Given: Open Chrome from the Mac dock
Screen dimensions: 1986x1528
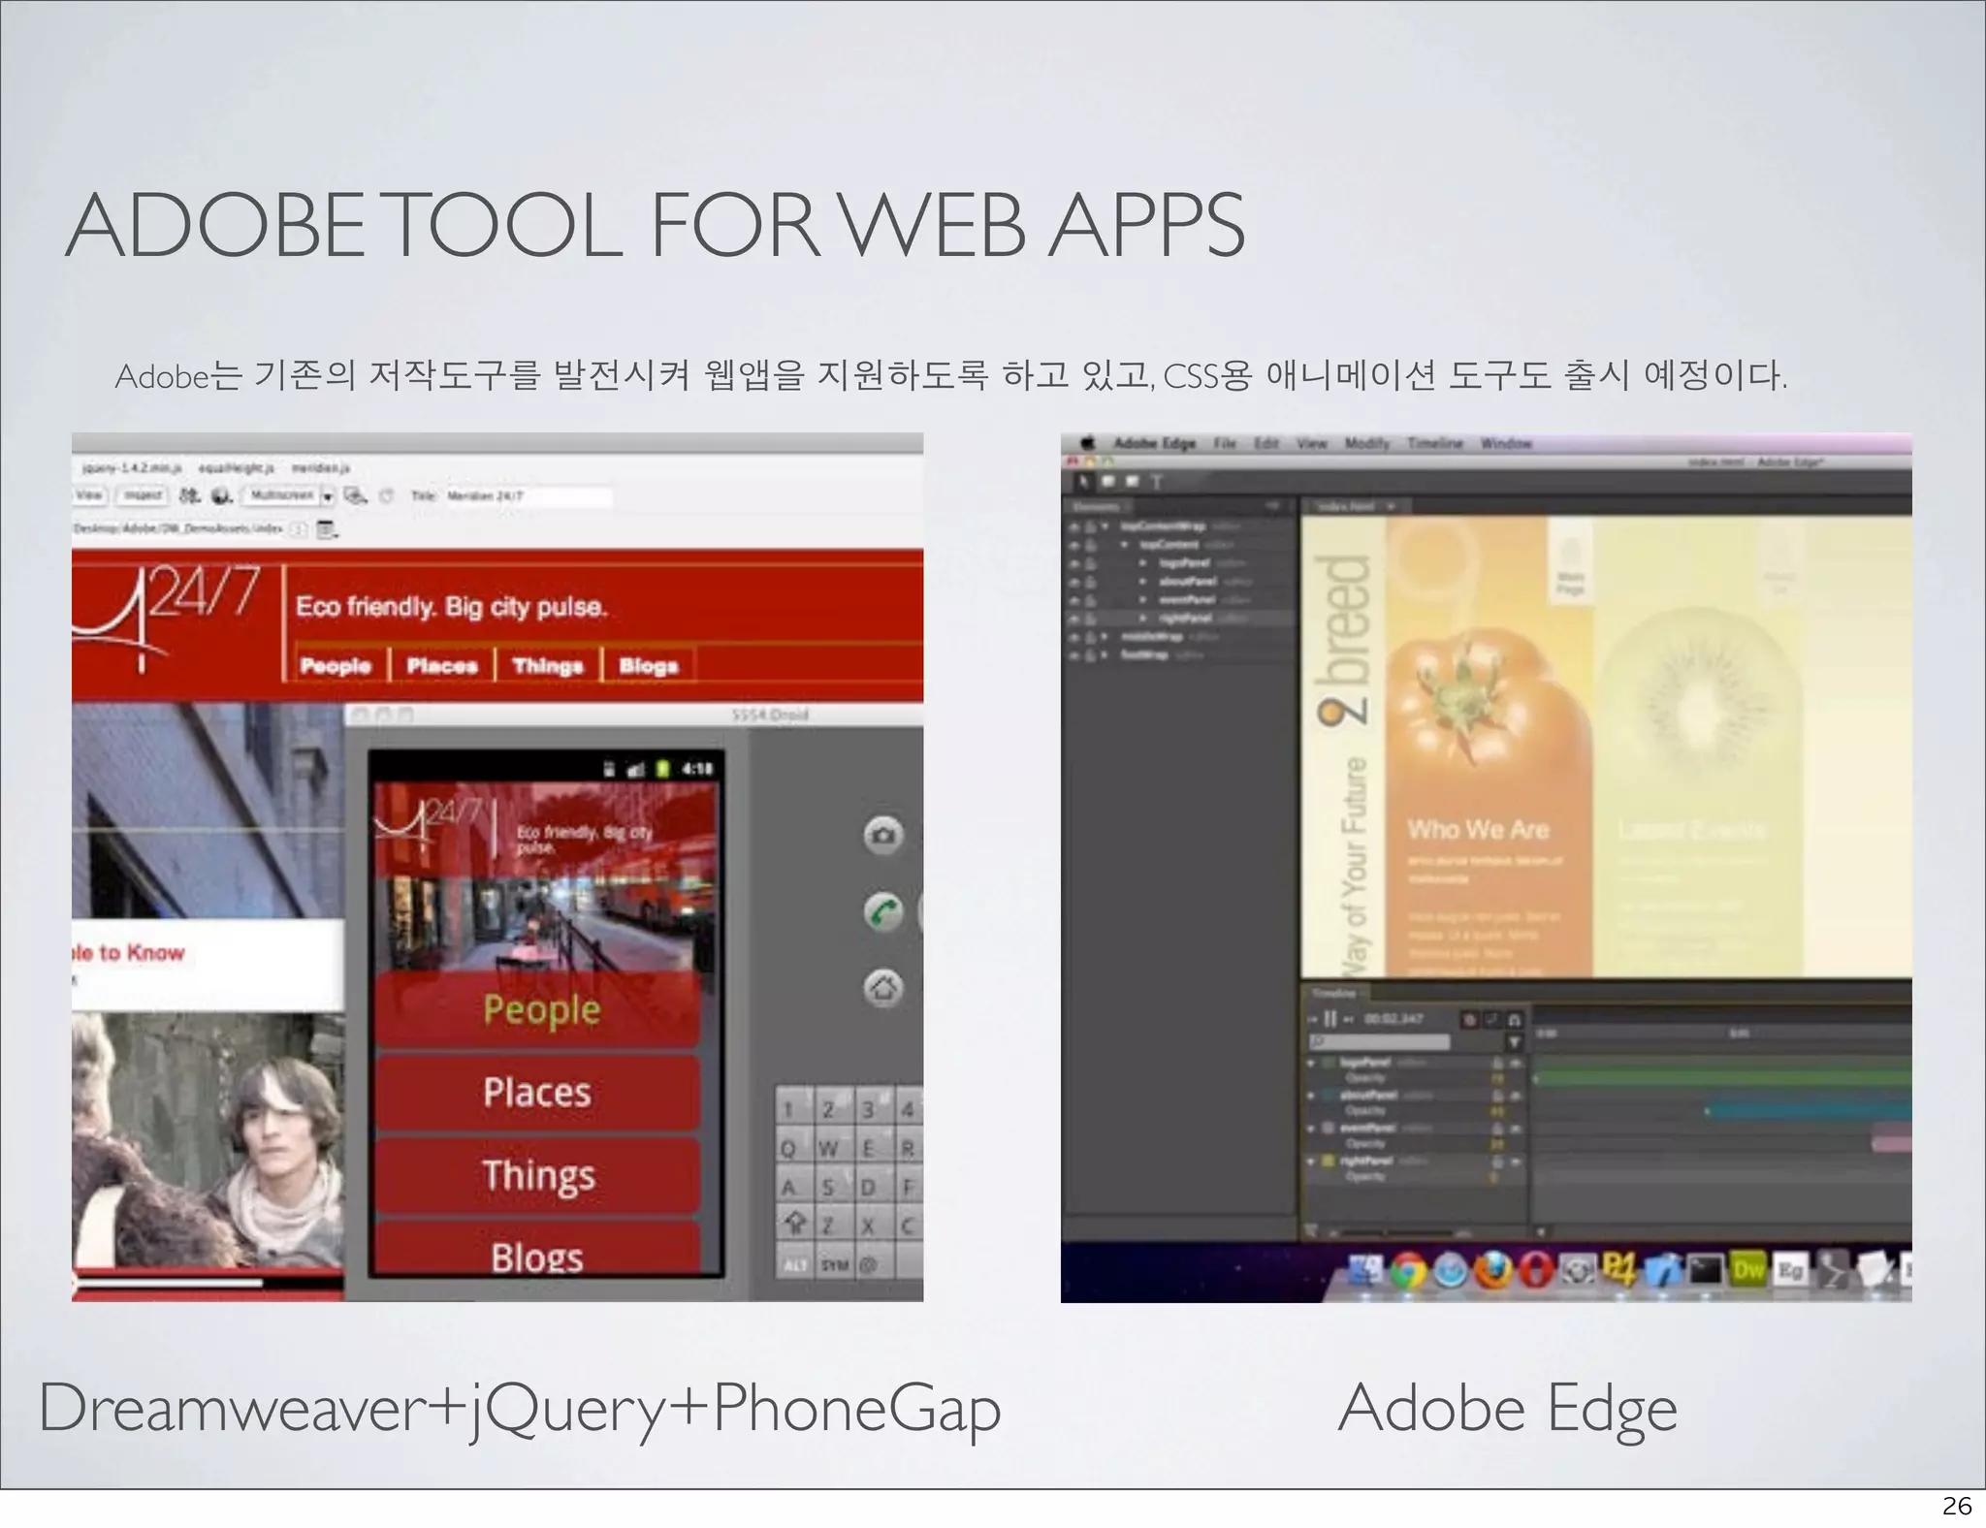Looking at the screenshot, I should tap(1408, 1271).
